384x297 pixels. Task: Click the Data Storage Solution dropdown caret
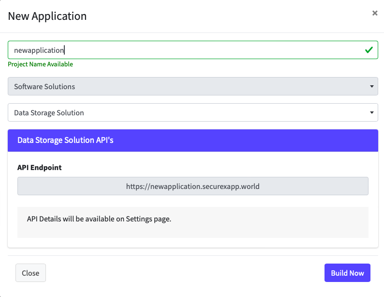click(371, 113)
